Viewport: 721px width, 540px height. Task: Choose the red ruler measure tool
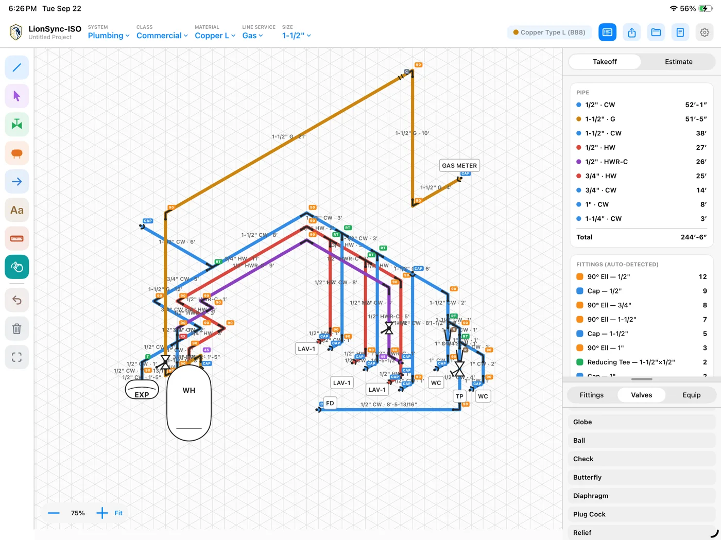16,238
